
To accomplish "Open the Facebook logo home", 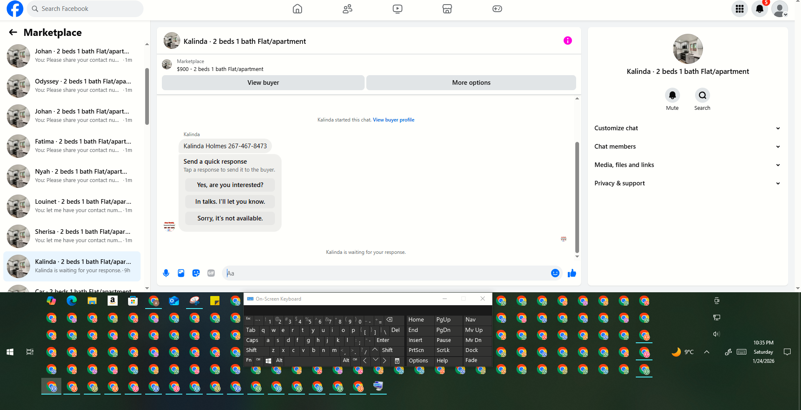I will click(15, 9).
